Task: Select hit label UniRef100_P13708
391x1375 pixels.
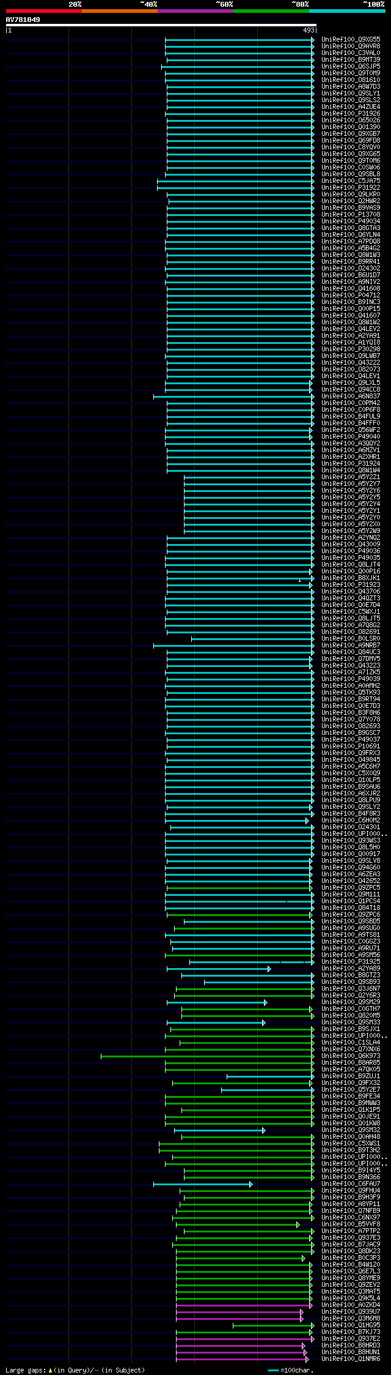Action: [x=351, y=214]
